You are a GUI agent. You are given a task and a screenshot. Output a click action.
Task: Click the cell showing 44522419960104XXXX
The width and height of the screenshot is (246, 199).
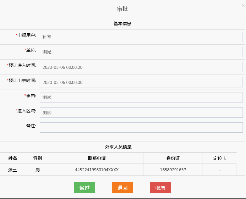coord(97,170)
